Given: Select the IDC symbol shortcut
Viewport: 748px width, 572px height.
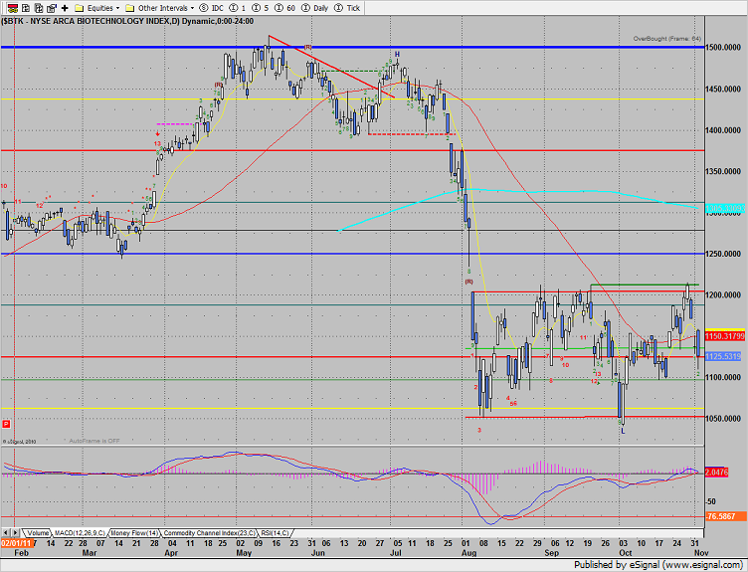Looking at the screenshot, I should (212, 8).
